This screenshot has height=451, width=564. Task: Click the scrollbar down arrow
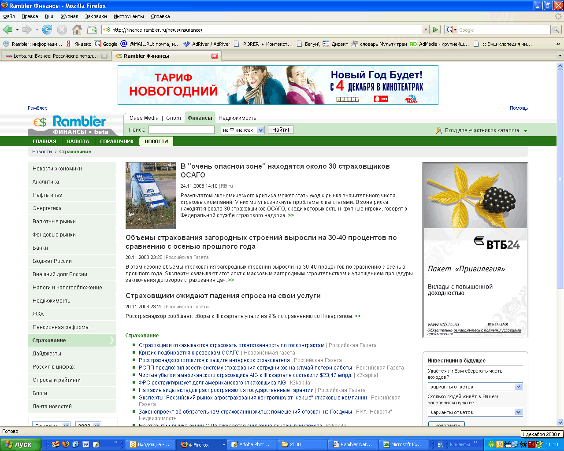click(x=560, y=422)
